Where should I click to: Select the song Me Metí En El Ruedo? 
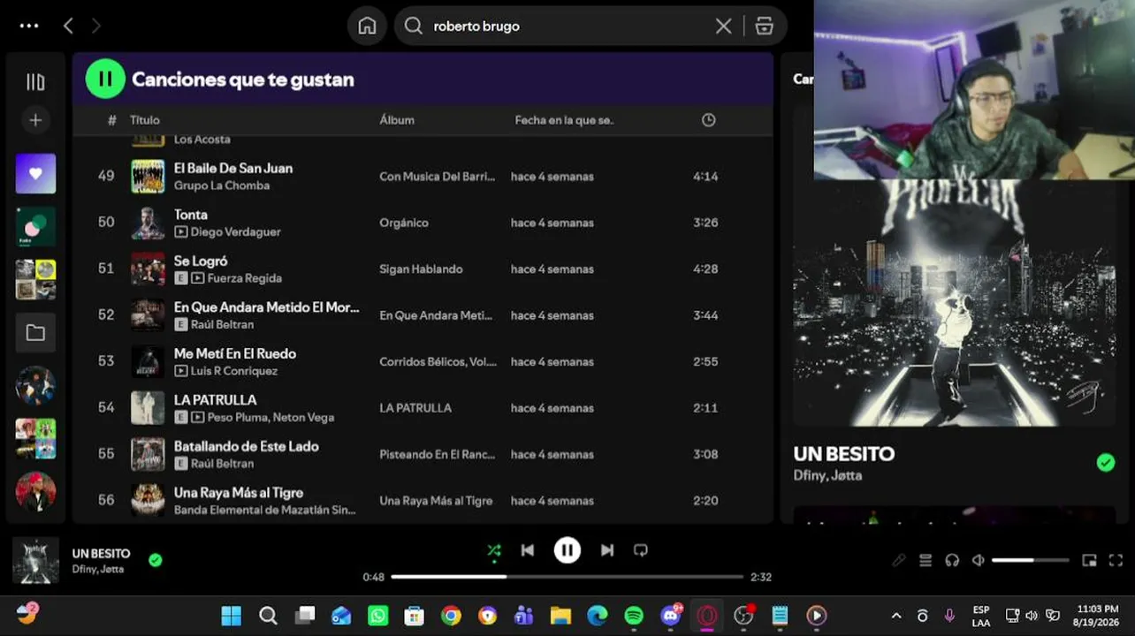point(235,353)
